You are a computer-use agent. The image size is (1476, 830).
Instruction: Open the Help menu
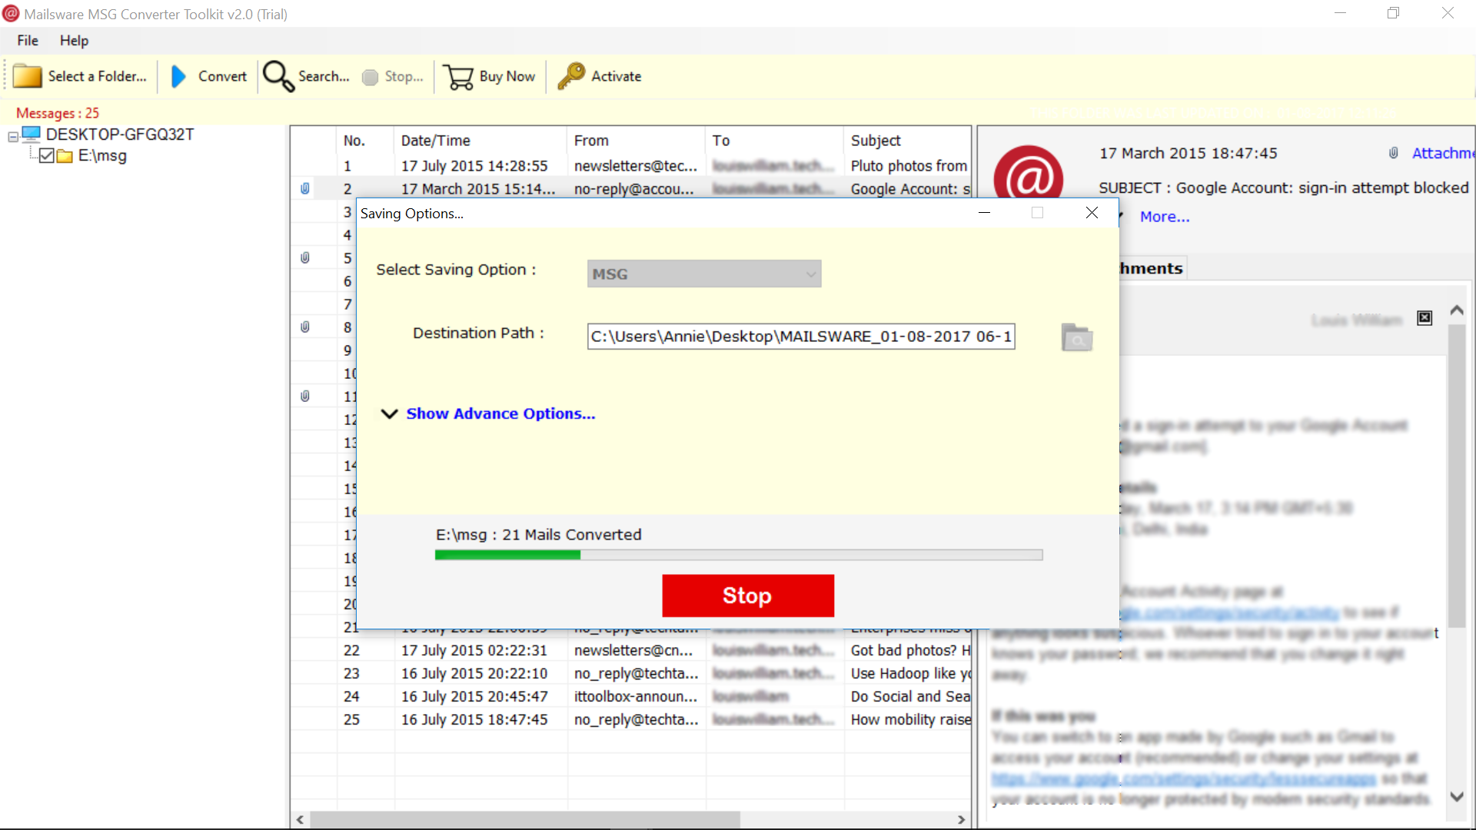[x=74, y=41]
